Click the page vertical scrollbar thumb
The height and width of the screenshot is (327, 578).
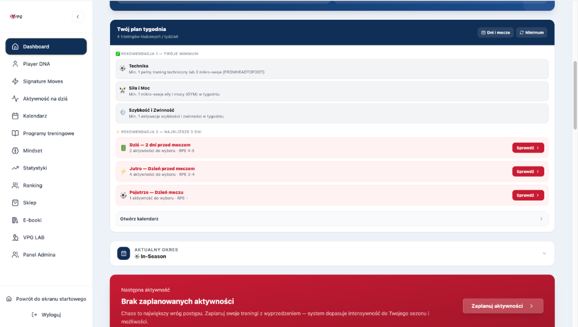[575, 95]
